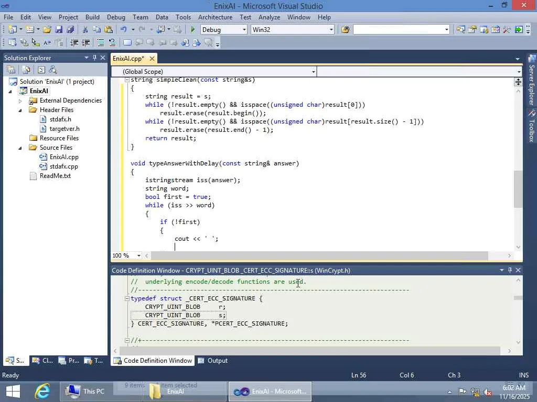Click Code Definition Window vertical scrollbar thumb
The width and height of the screenshot is (537, 402).
coord(518,298)
